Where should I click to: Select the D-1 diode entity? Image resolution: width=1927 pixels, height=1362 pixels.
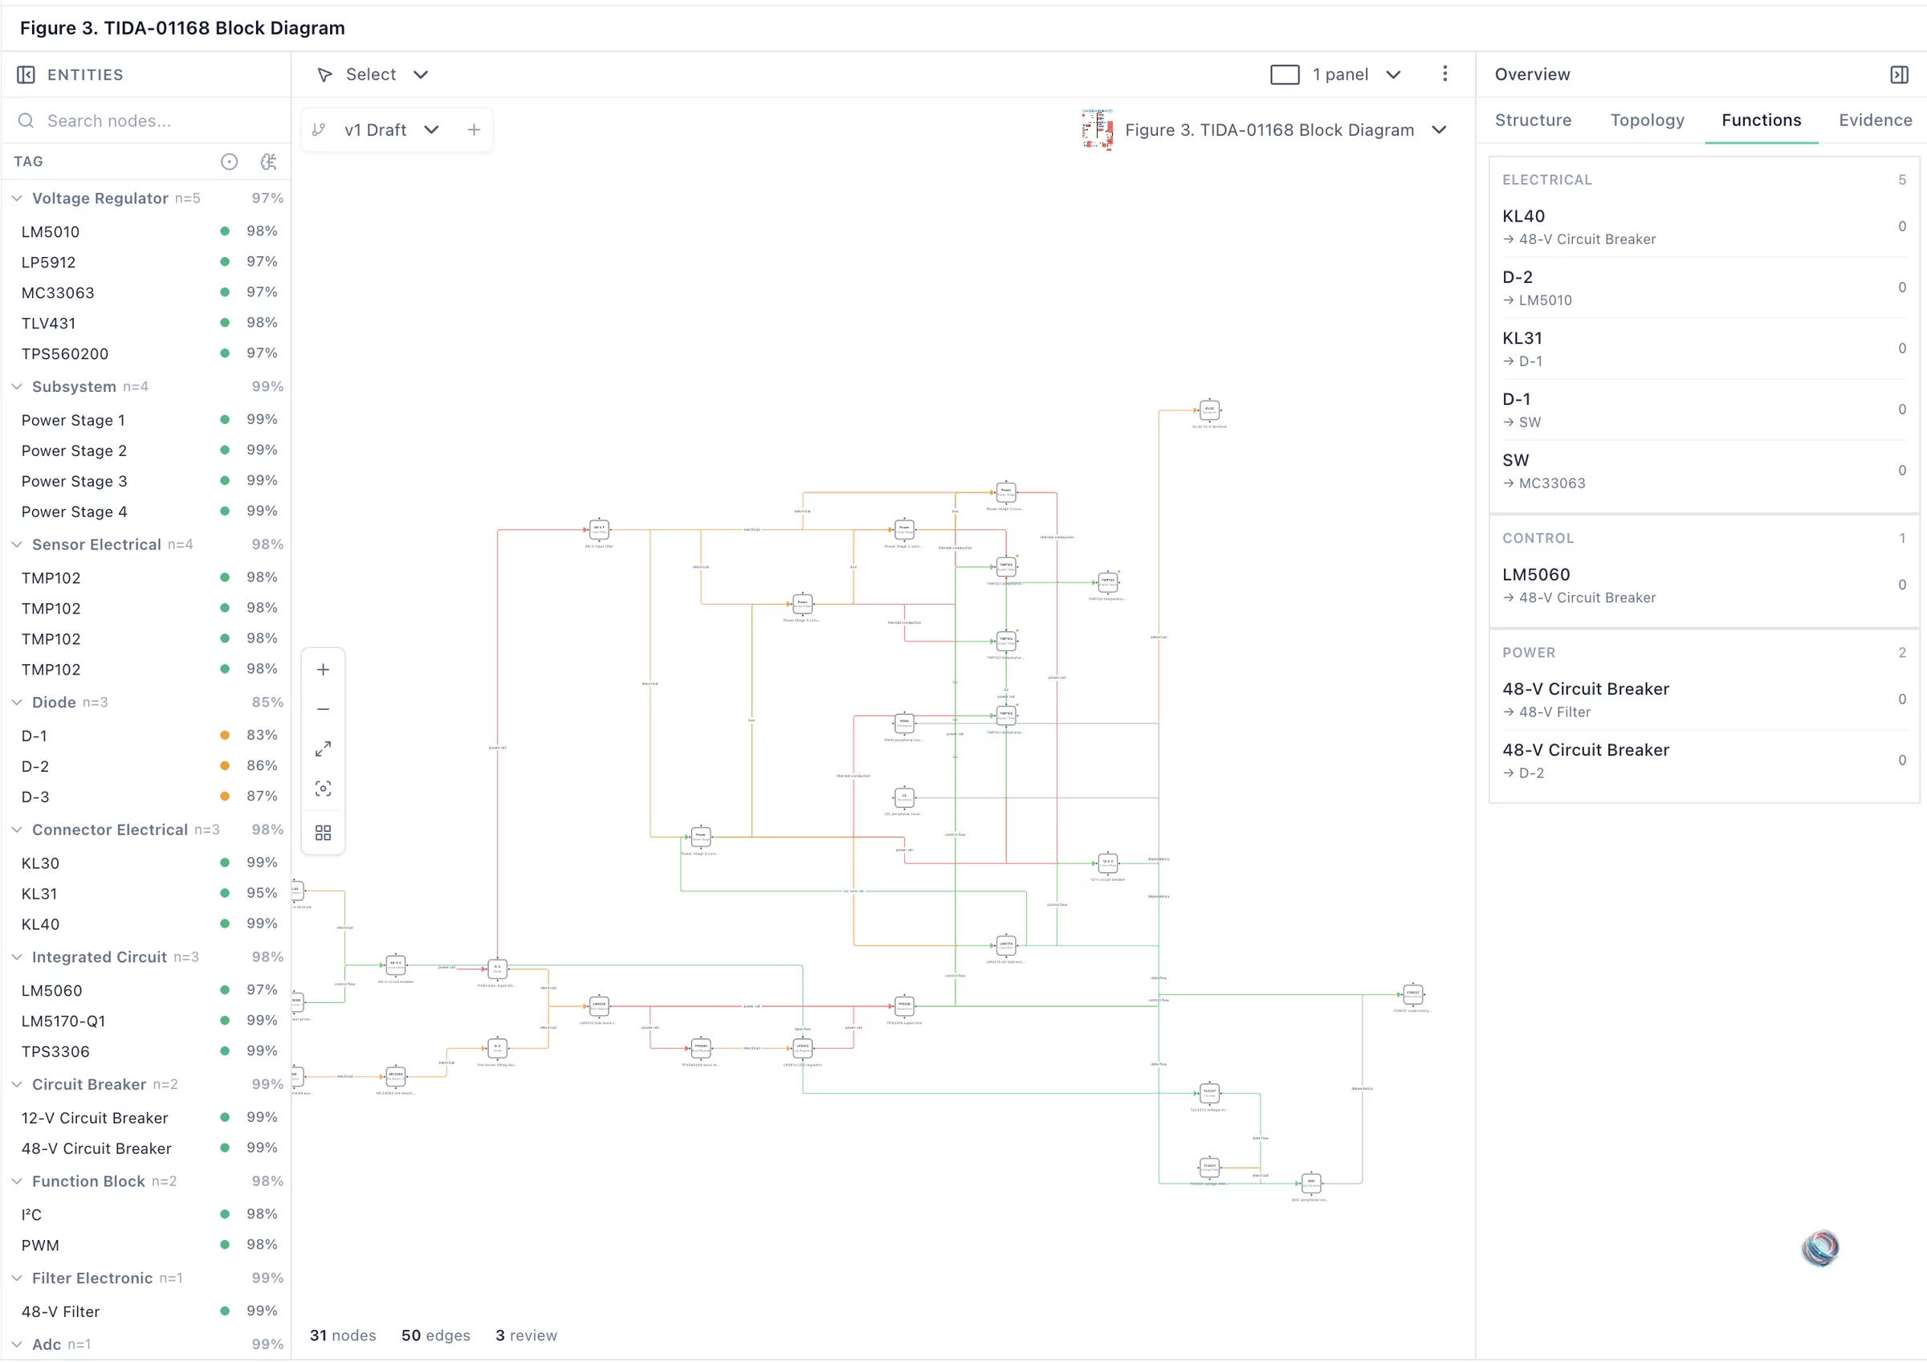click(x=146, y=736)
